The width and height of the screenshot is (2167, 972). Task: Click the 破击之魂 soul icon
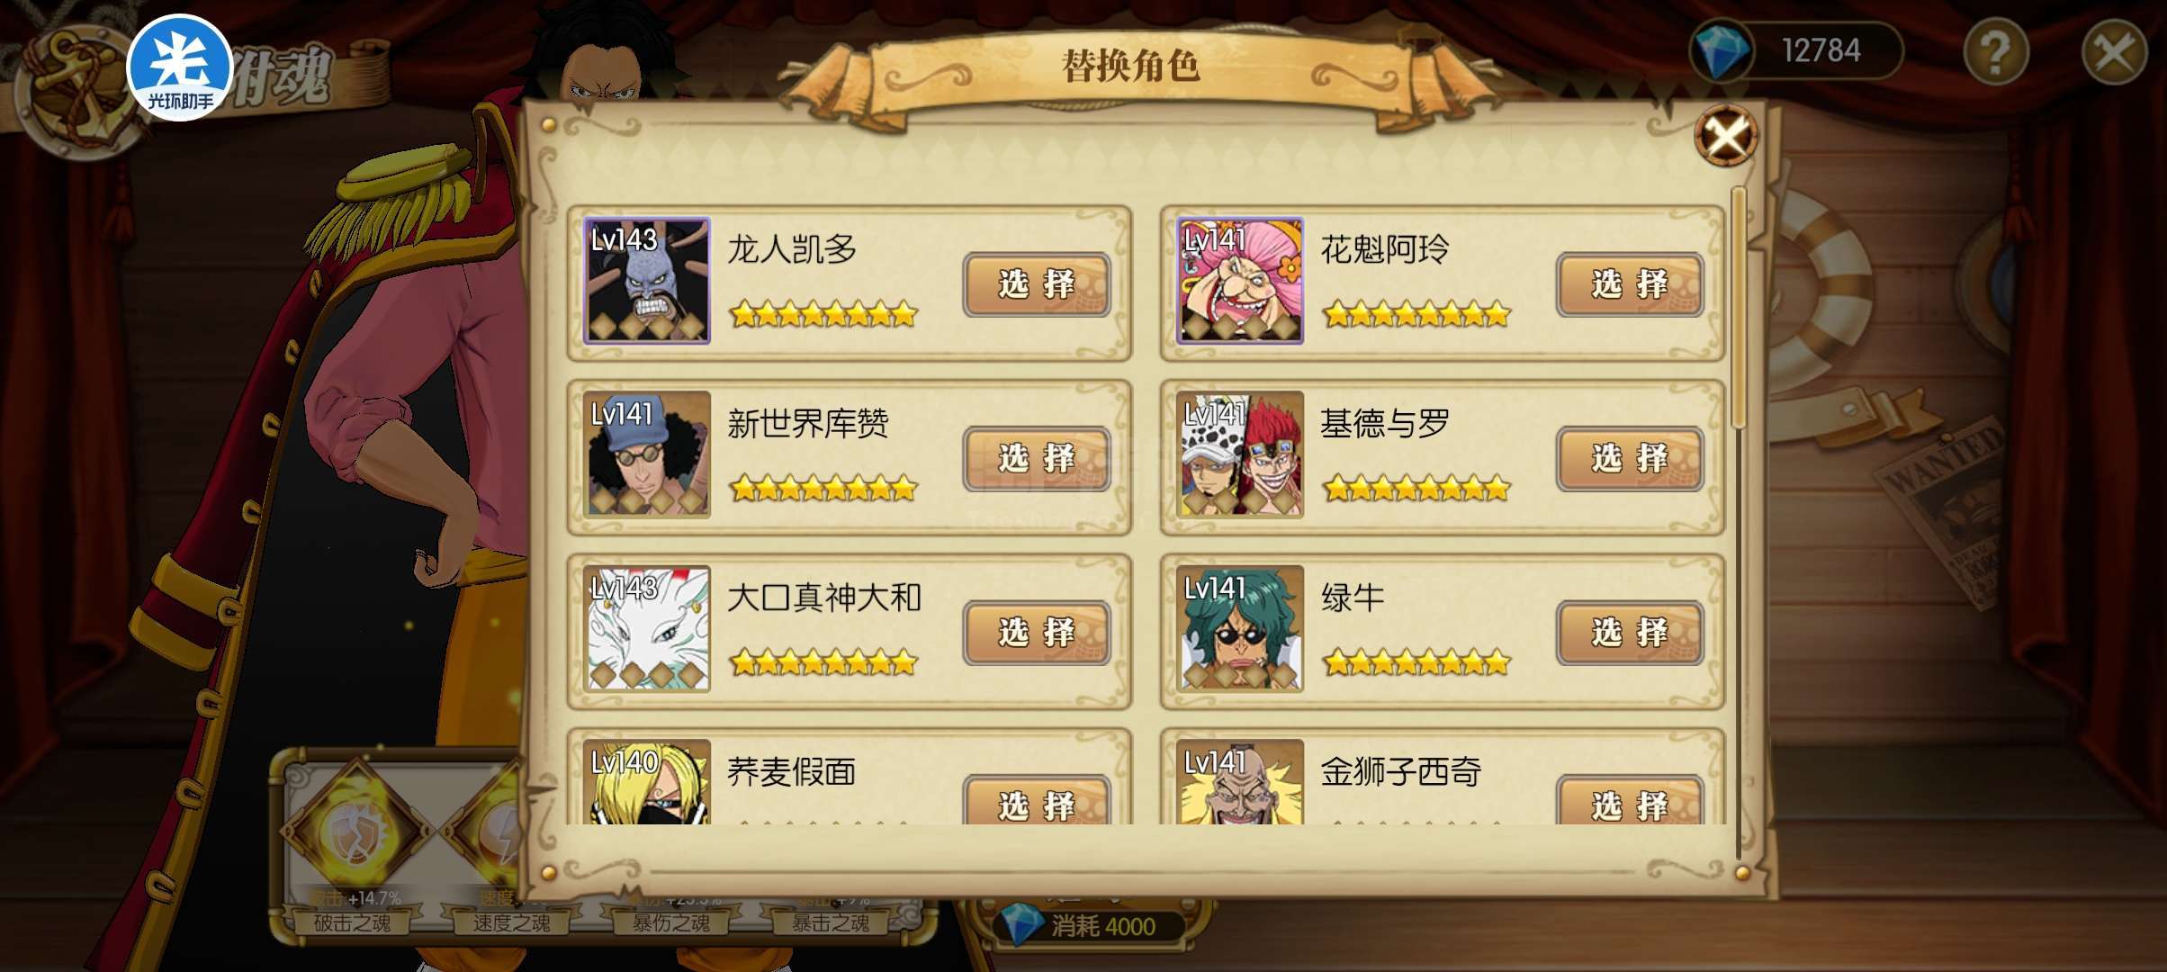[352, 832]
